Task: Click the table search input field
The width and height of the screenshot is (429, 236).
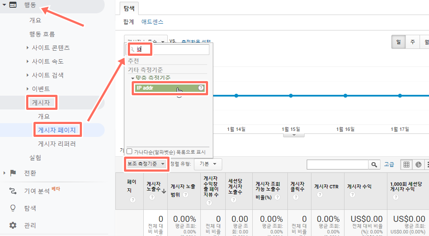Action: coord(337,164)
